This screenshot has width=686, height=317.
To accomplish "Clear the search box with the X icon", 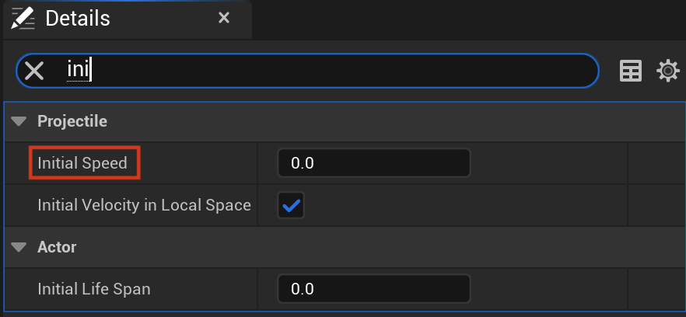I will coord(34,71).
